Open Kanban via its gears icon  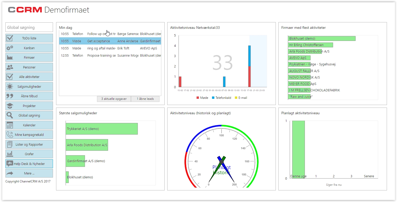[x=10, y=48]
